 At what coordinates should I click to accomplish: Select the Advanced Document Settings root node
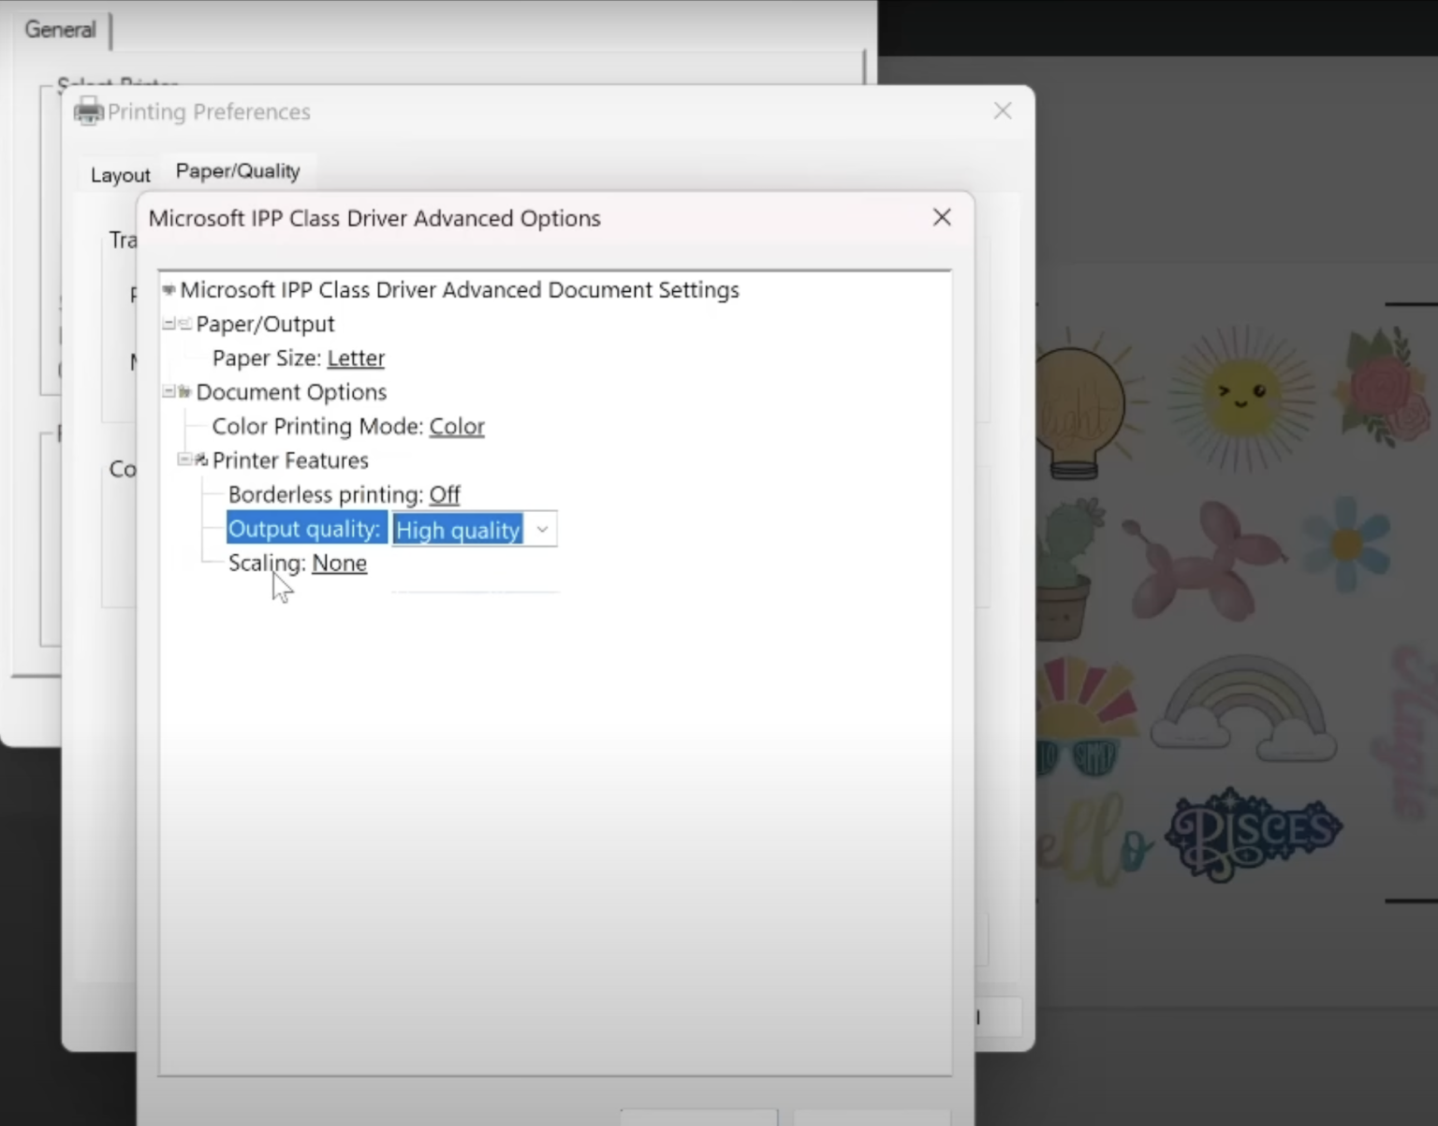click(x=459, y=290)
